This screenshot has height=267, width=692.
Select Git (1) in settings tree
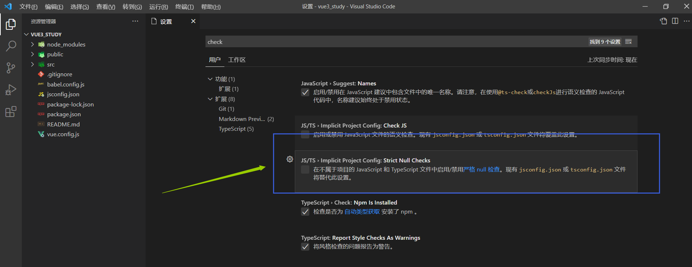[x=226, y=109]
